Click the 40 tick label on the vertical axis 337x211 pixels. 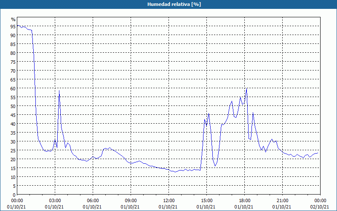pos(13,124)
